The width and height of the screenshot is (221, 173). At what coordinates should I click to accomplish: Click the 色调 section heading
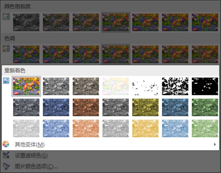pos(10,38)
